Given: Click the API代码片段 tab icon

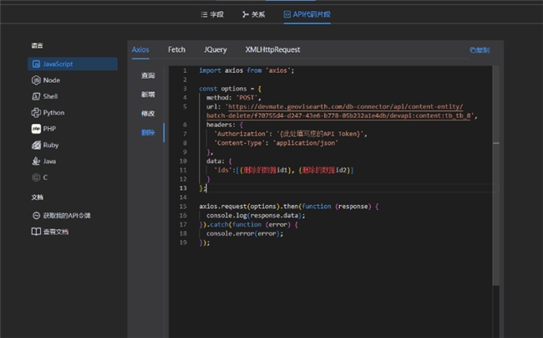Looking at the screenshot, I should pyautogui.click(x=287, y=14).
